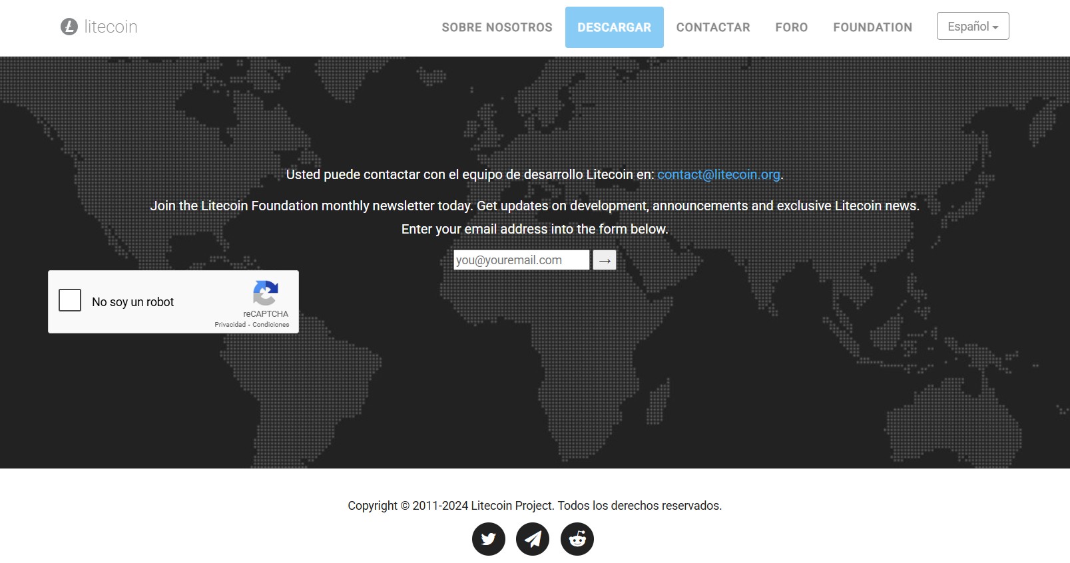The height and width of the screenshot is (563, 1070).
Task: Open the Telegram social icon
Action: coord(533,539)
